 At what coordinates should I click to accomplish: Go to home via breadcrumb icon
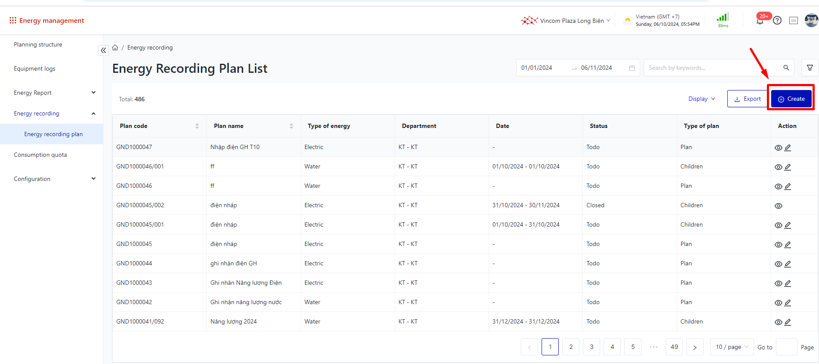(115, 47)
